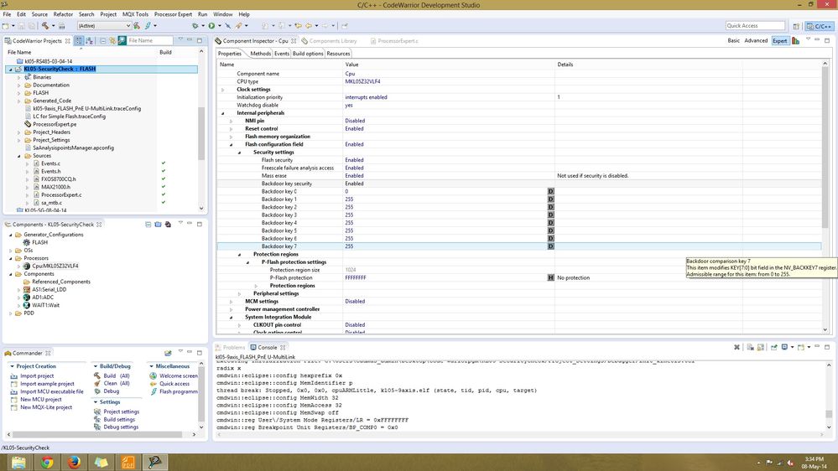
Task: Switch to the Build options tab
Action: (x=308, y=54)
